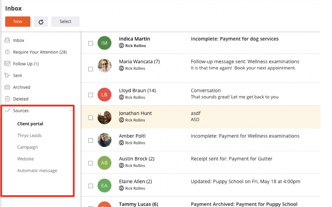
Task: Open the Sent folder
Action: click(17, 76)
